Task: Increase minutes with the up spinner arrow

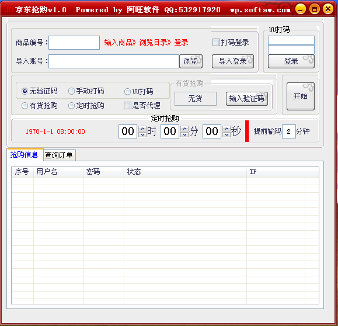Action: [x=184, y=129]
